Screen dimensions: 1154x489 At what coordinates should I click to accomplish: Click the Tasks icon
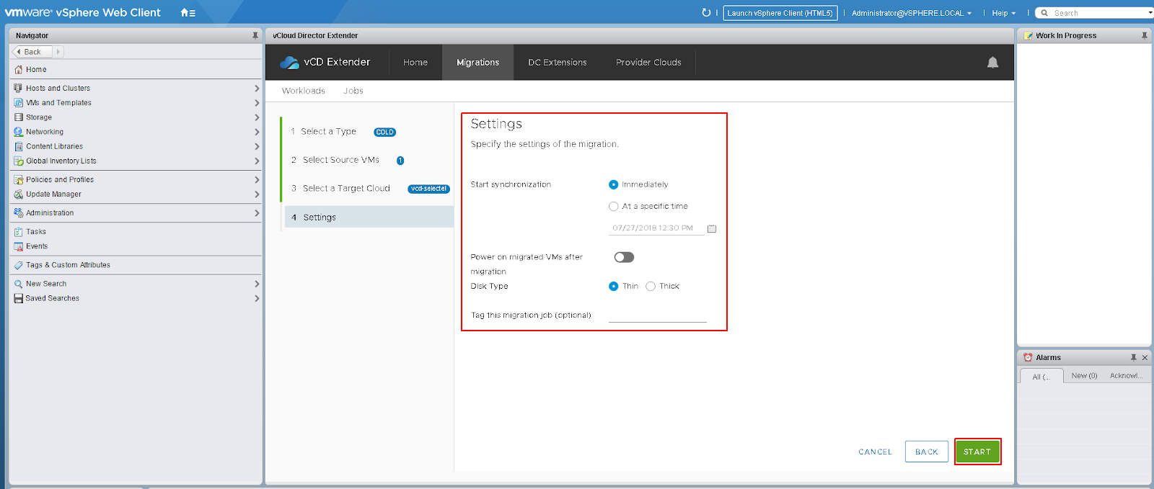click(19, 232)
